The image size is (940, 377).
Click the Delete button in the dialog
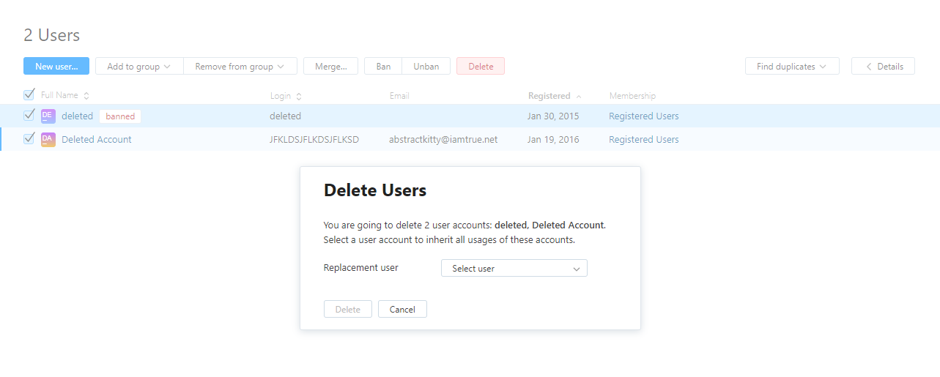(x=348, y=309)
